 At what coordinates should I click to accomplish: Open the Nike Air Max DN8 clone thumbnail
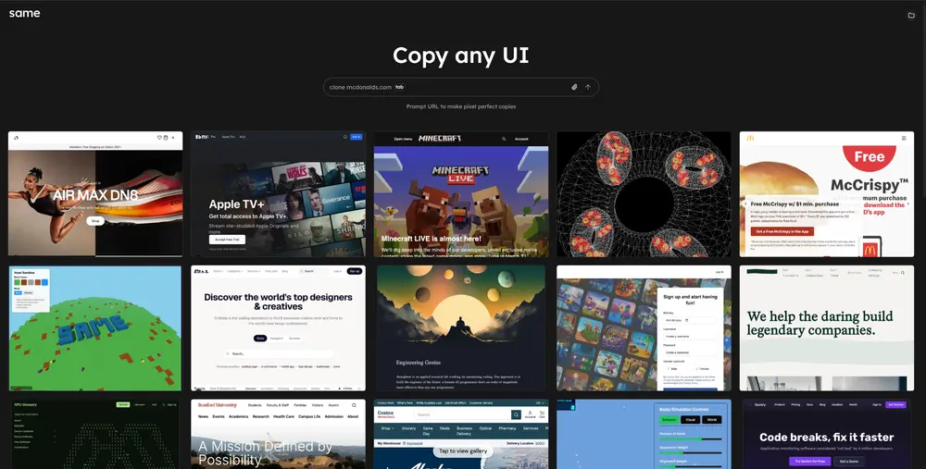pos(95,193)
